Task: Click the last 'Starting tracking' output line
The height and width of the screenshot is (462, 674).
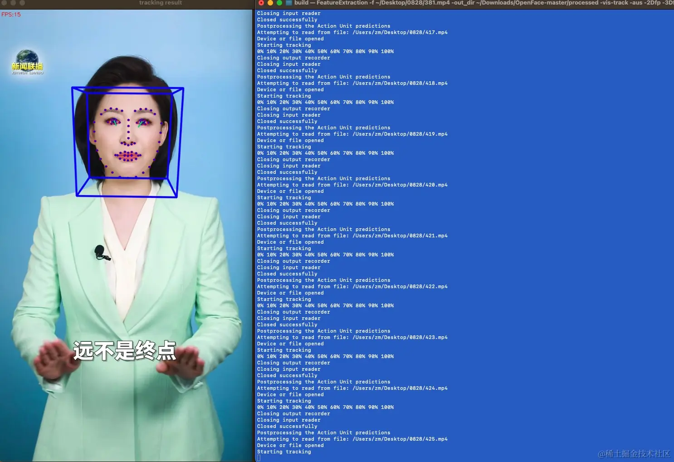Action: 284,452
